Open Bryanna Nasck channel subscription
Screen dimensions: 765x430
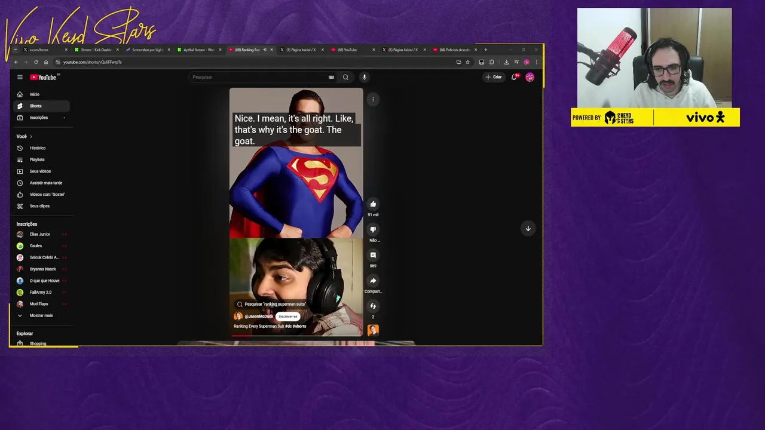[x=41, y=269]
